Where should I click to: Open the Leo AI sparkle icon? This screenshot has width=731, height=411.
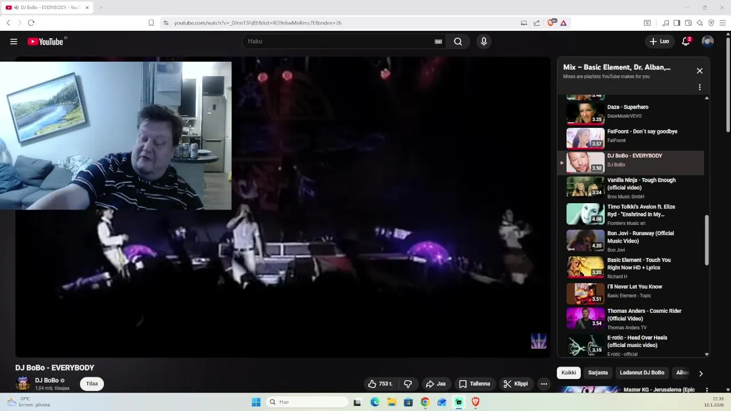point(700,23)
